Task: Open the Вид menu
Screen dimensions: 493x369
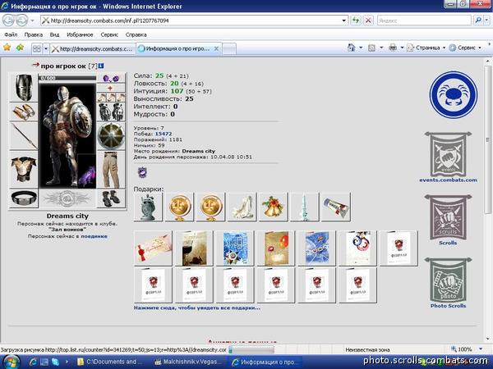Action: 55,34
